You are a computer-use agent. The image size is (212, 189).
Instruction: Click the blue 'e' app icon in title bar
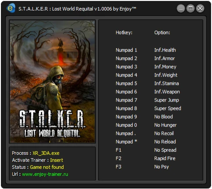pyautogui.click(x=11, y=8)
